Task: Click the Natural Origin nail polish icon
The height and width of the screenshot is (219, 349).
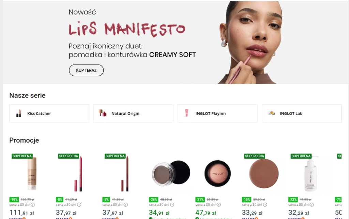Action: point(103,113)
